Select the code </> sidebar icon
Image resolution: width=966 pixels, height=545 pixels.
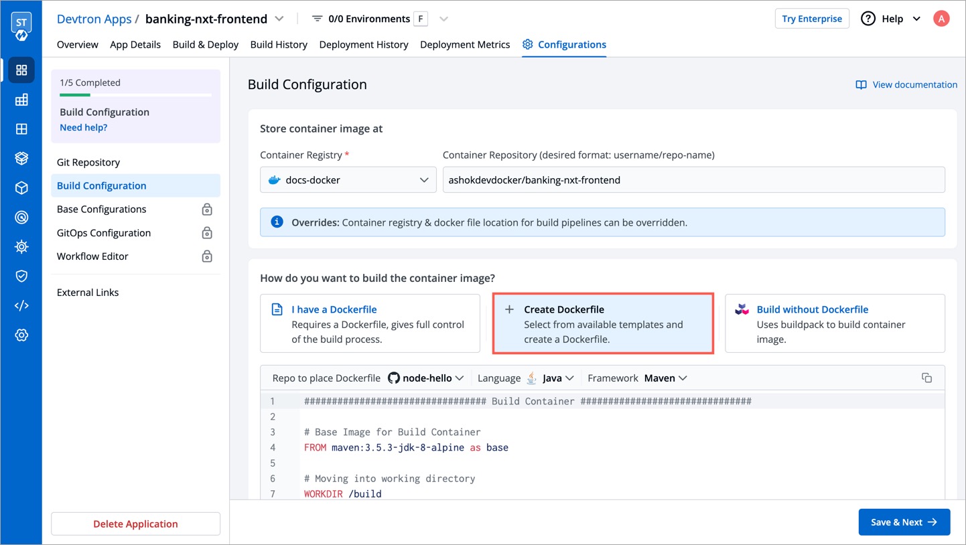[x=21, y=305]
